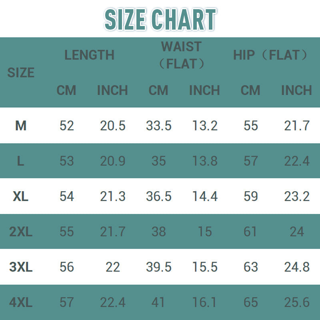
Task: Click the M size row label
Action: point(21,126)
